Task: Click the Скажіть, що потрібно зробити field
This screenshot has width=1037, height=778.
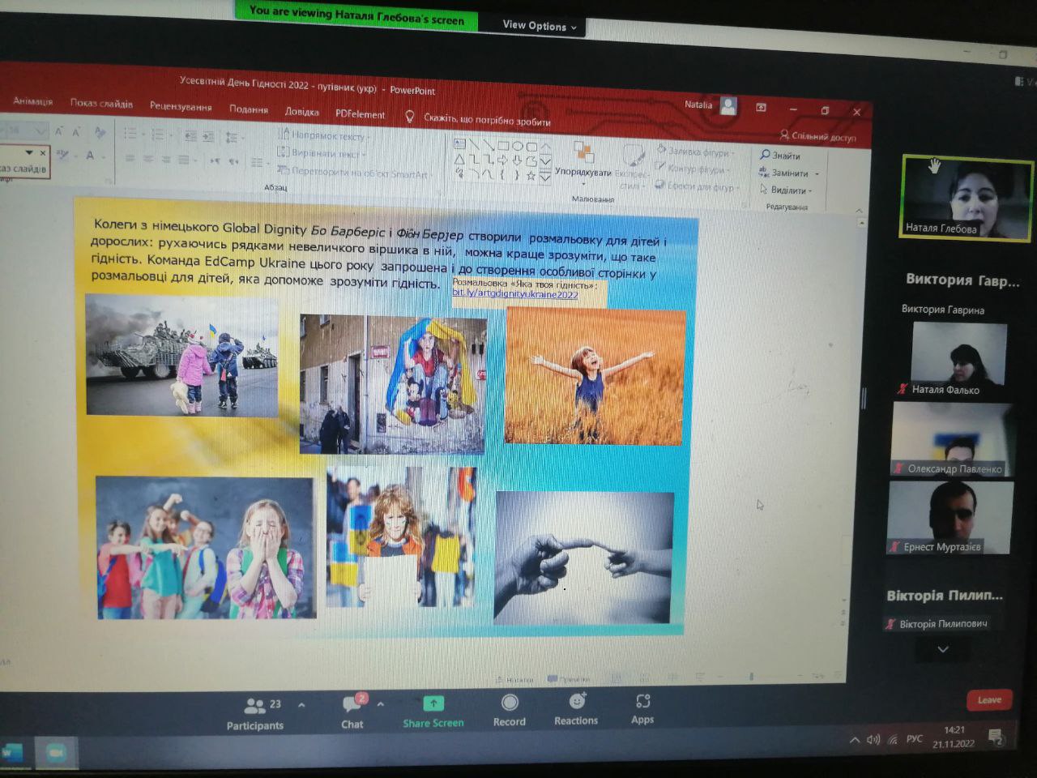Action: [x=487, y=120]
